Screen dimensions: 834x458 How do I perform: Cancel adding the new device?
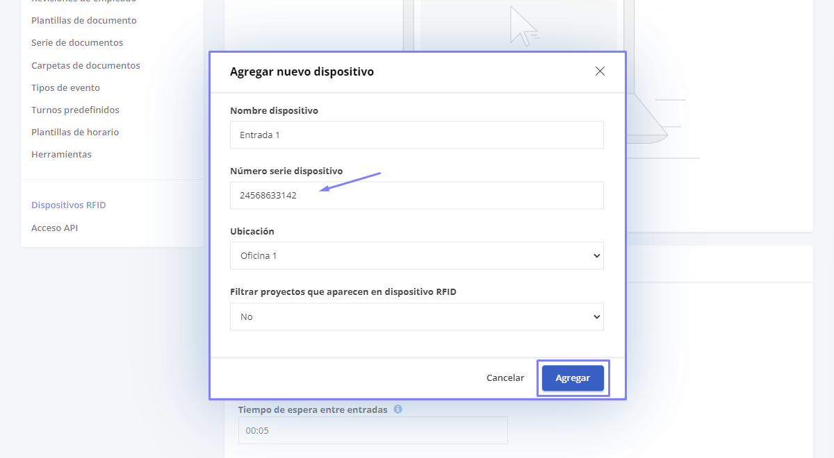505,378
